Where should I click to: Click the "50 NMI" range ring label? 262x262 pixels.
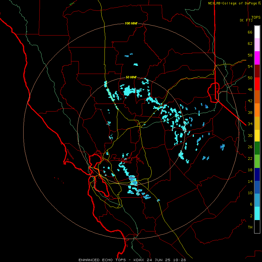(131, 77)
